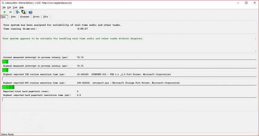Open the Edit menu
This screenshot has height=136, width=259.
coord(9,8)
